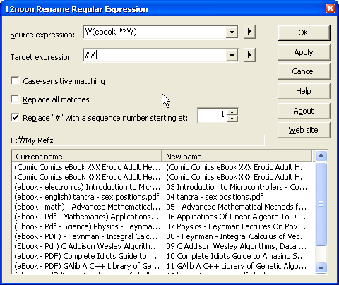This screenshot has width=339, height=285.
Task: Select "(ebook - english) tantra" row
Action: pyautogui.click(x=87, y=197)
